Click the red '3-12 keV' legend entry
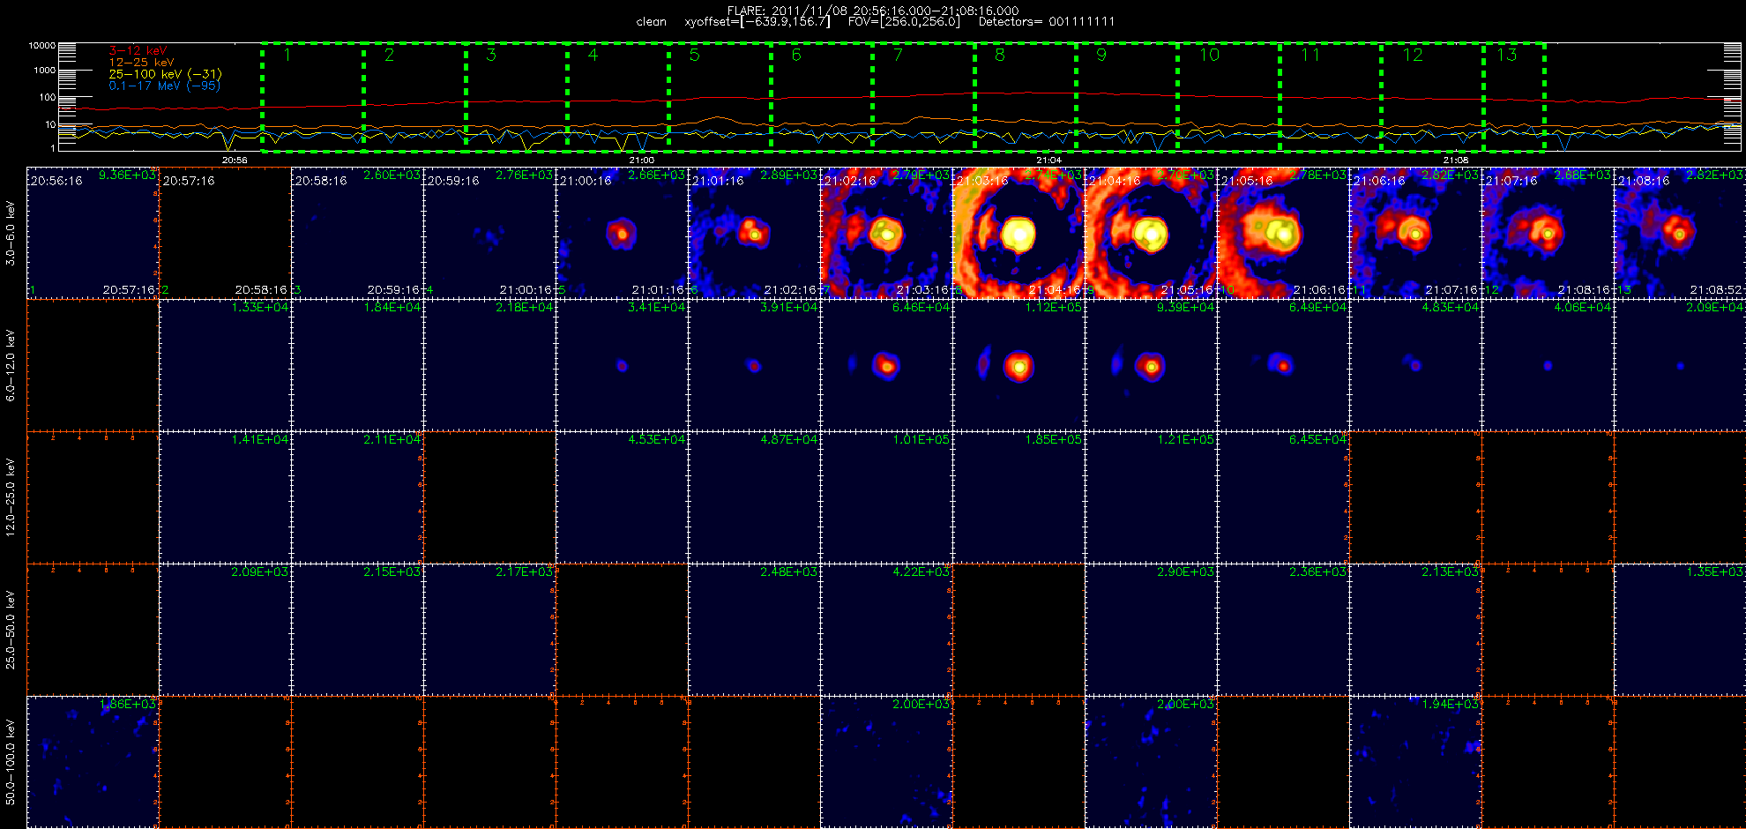Screen dimensions: 1746x829 click(138, 51)
